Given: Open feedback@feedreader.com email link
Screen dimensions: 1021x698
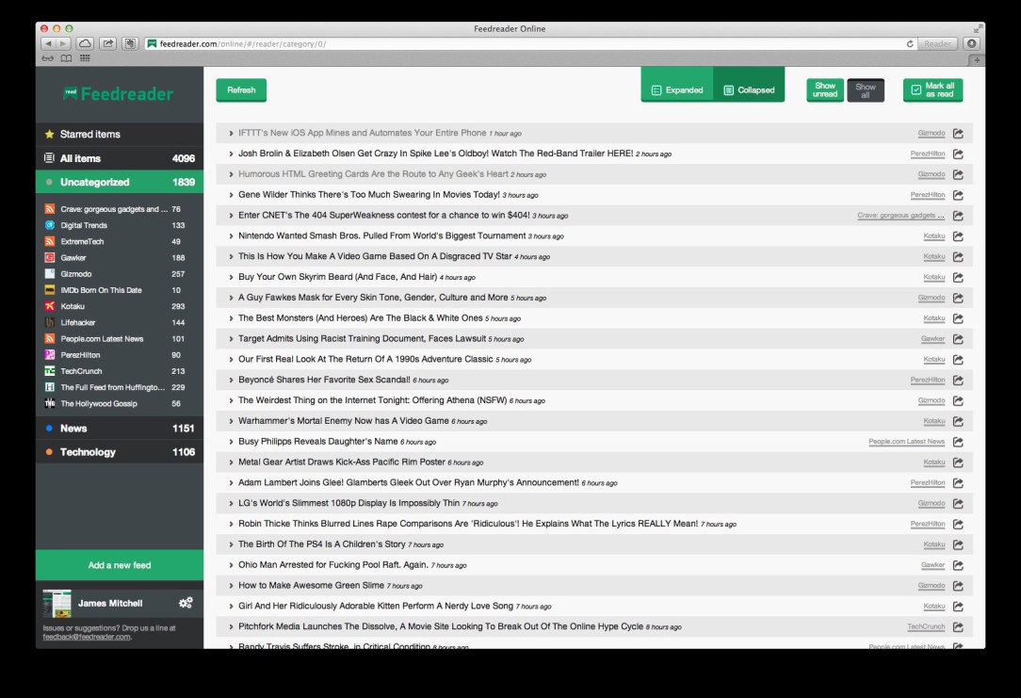Looking at the screenshot, I should click(x=87, y=637).
